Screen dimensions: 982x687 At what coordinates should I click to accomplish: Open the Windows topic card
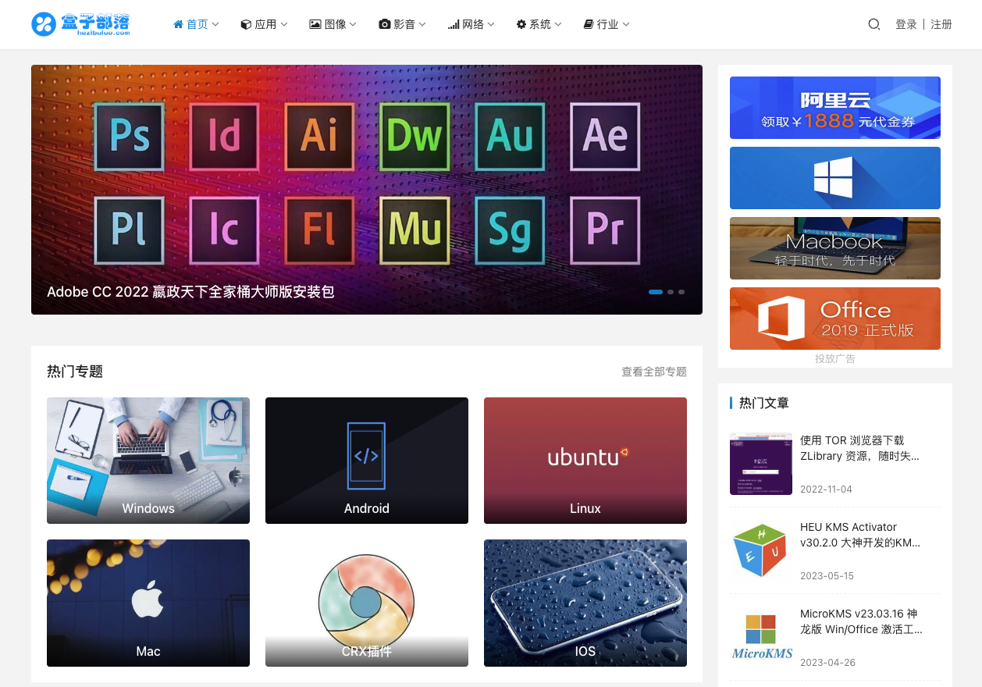coord(148,461)
